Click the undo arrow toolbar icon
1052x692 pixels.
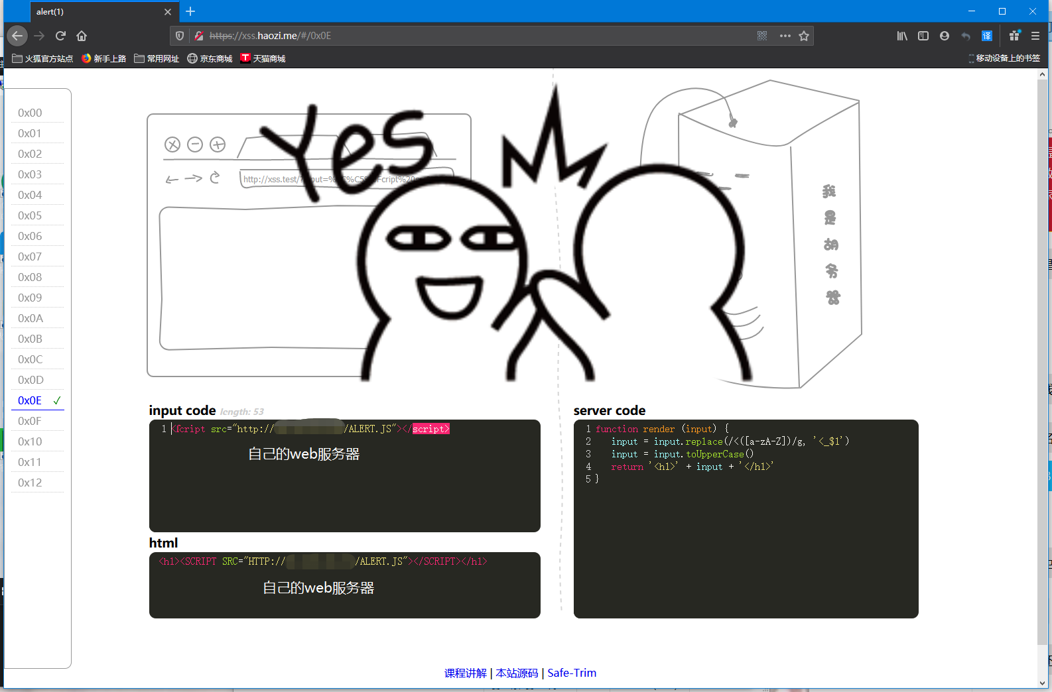pyautogui.click(x=966, y=36)
